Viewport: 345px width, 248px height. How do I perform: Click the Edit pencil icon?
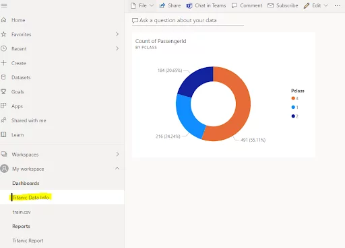tap(307, 5)
